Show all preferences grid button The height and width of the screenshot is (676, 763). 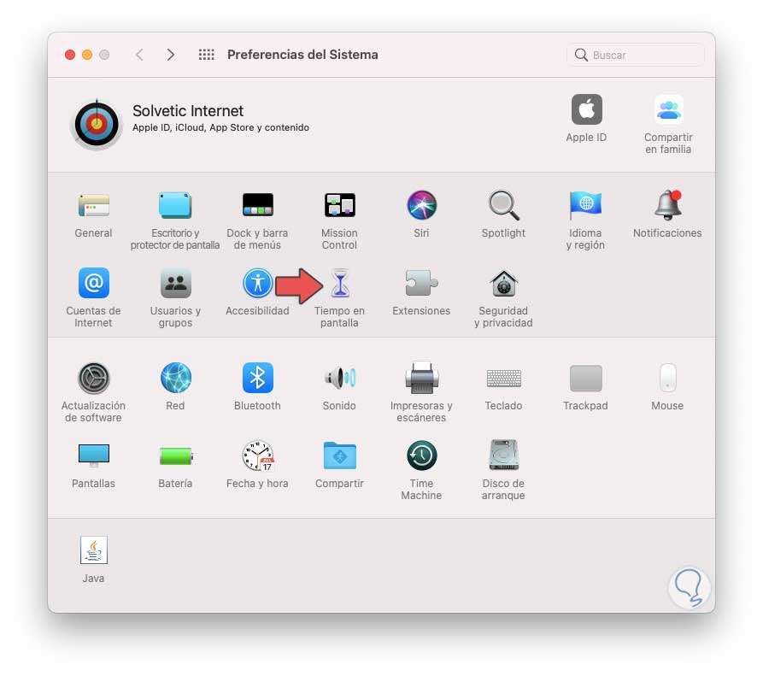pyautogui.click(x=206, y=55)
